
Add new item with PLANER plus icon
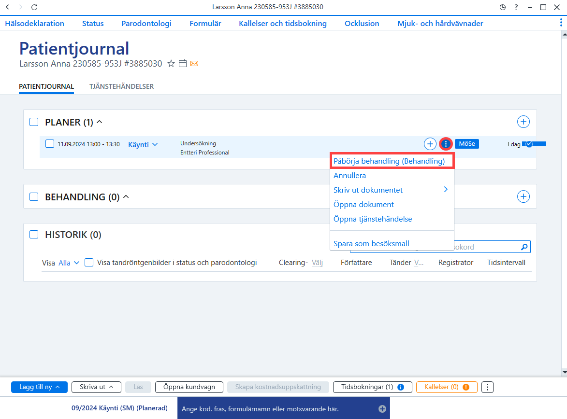pos(523,122)
